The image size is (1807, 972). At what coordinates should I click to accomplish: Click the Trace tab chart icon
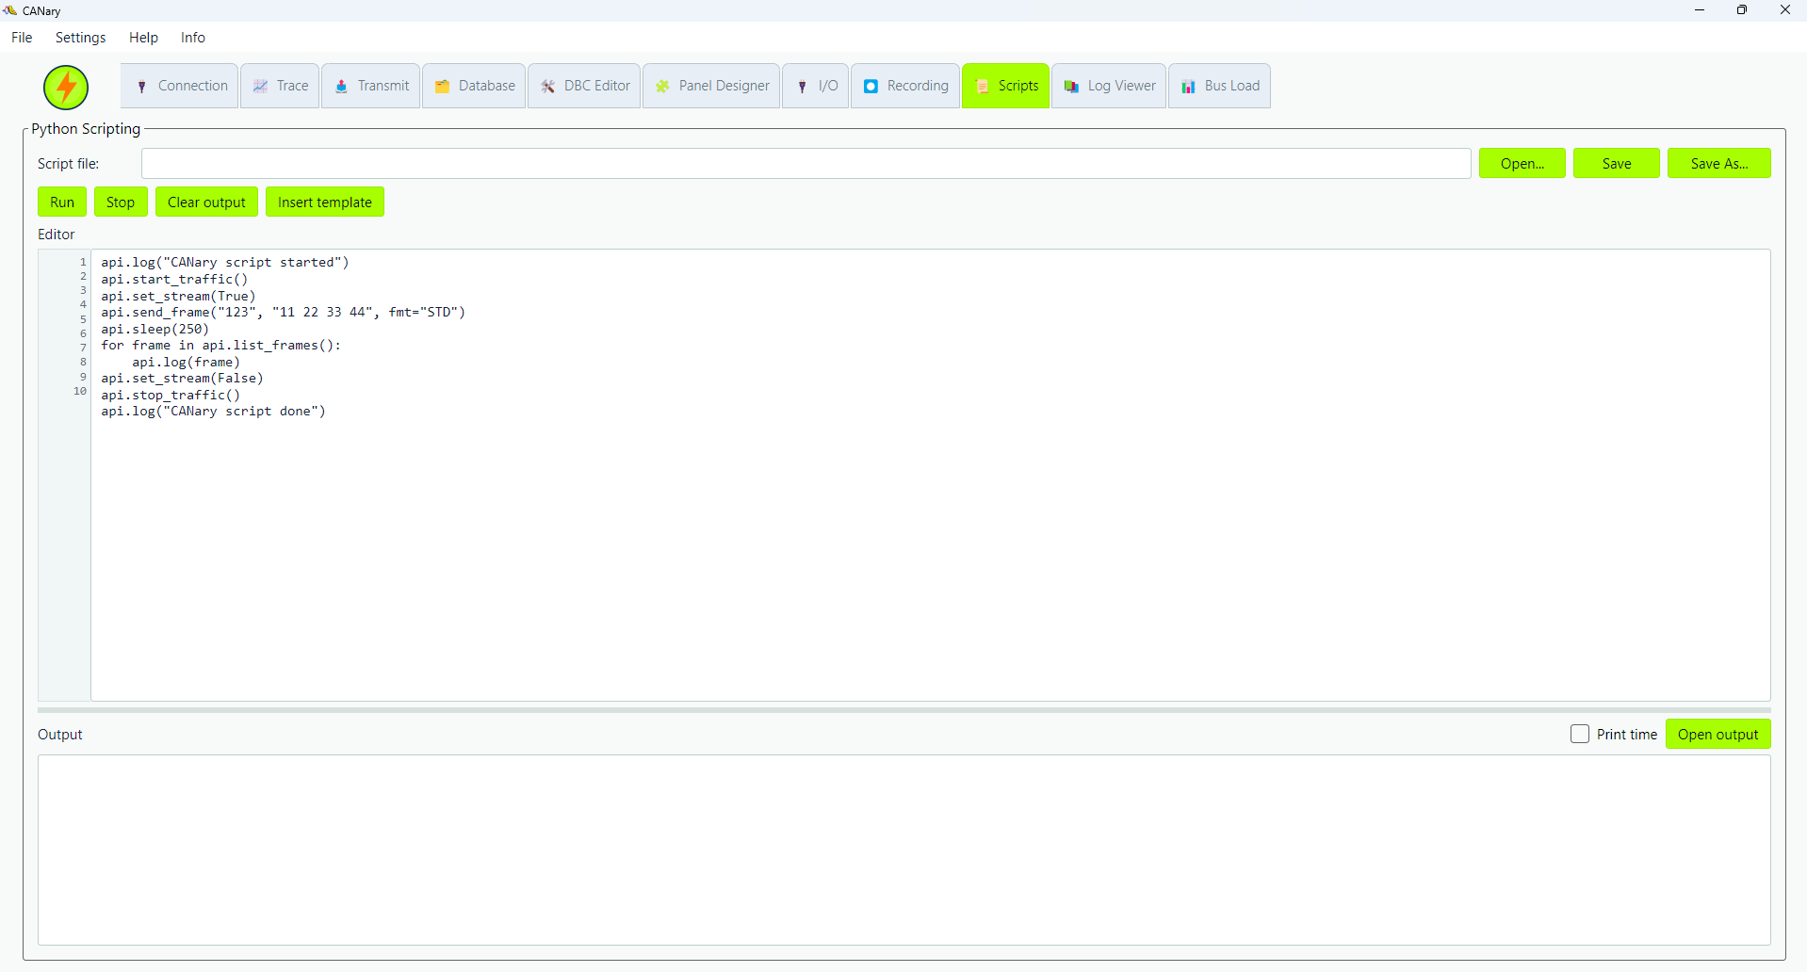pyautogui.click(x=261, y=87)
